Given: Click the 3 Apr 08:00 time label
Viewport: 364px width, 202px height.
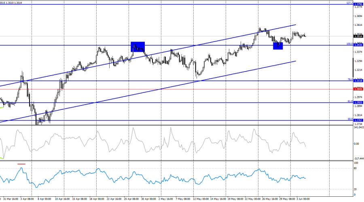Looking at the screenshot, I should pyautogui.click(x=27, y=199).
